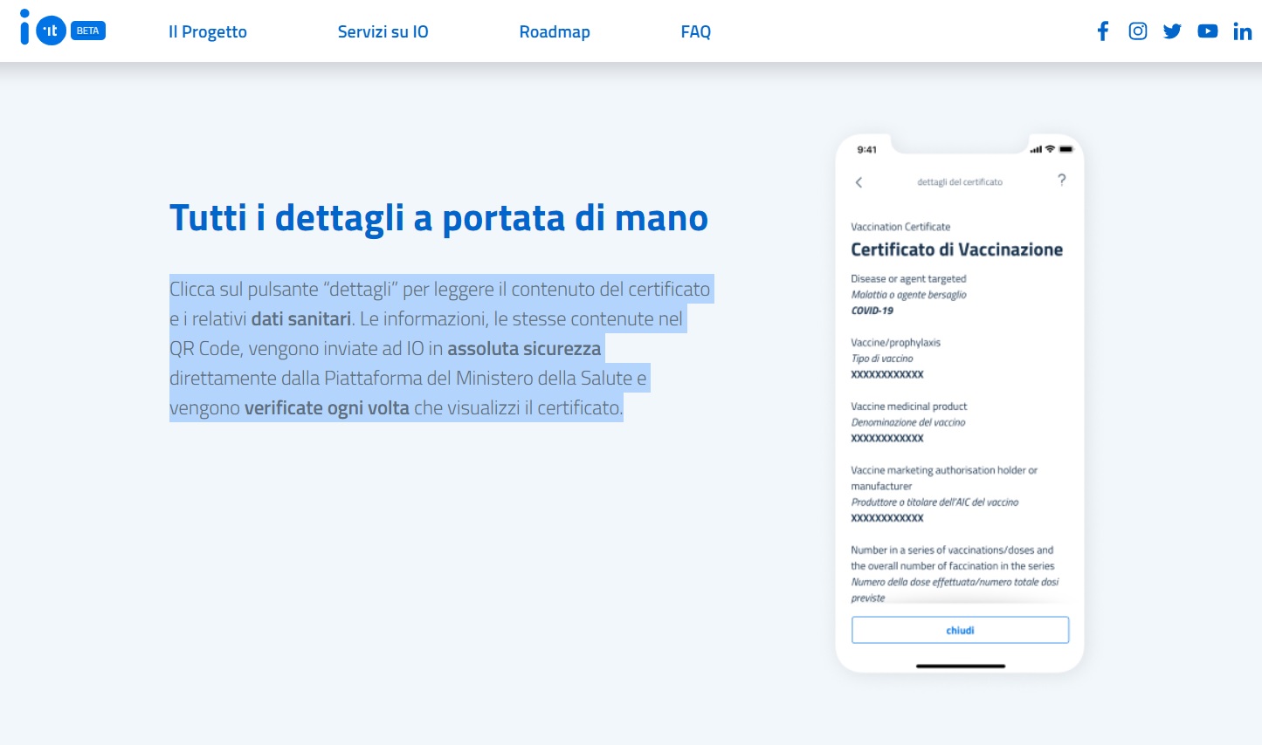Click the chiudi button in phone mockup

(x=960, y=630)
